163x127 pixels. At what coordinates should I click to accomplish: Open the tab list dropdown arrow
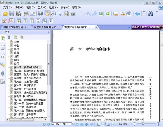click(x=129, y=28)
